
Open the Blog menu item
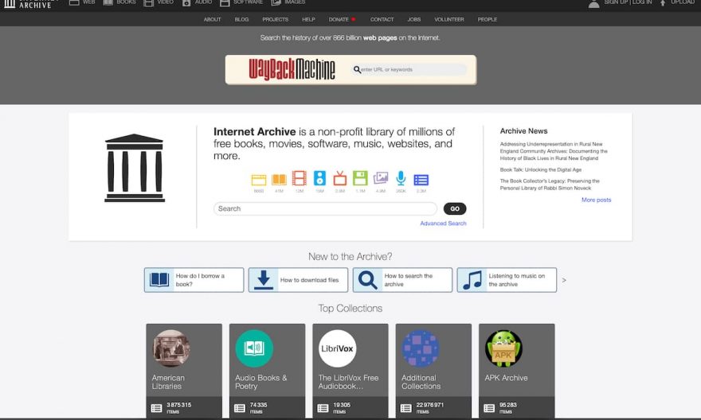point(241,19)
